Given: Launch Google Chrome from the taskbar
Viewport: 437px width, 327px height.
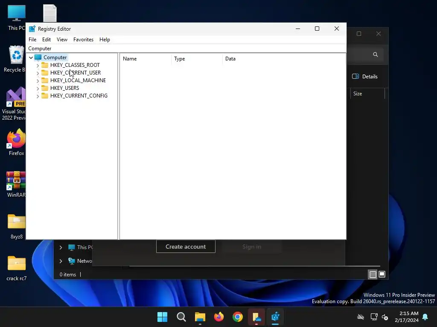Looking at the screenshot, I should pyautogui.click(x=238, y=317).
